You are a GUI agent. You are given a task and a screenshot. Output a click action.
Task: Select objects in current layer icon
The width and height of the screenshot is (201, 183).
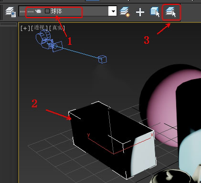[x=155, y=12]
